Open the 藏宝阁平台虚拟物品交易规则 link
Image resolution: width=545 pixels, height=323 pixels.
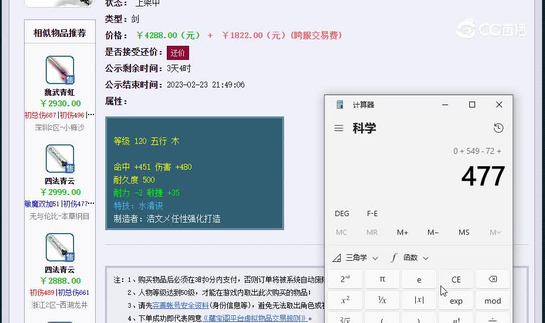click(x=255, y=318)
